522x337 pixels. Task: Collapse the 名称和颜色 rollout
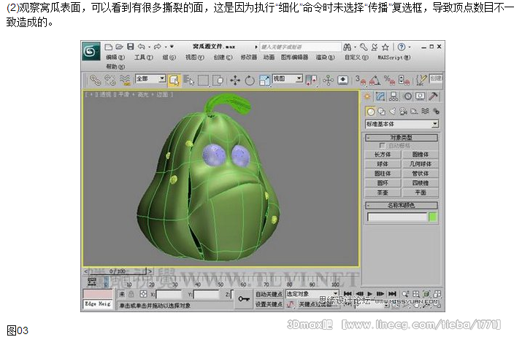tap(401, 205)
